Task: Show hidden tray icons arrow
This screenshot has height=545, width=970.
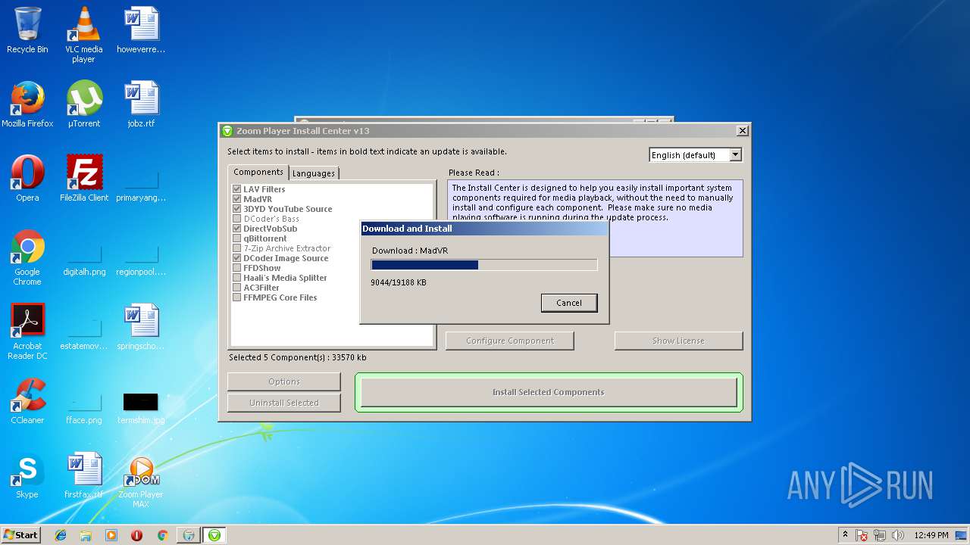Action: [x=845, y=535]
